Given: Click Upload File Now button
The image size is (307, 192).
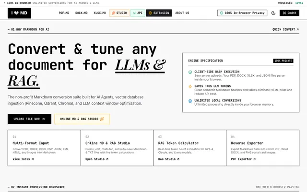Looking at the screenshot, I should pos(29,119).
